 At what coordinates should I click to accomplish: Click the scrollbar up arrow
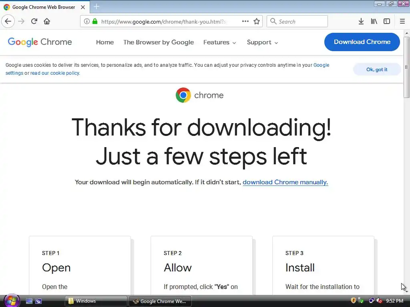click(x=406, y=33)
